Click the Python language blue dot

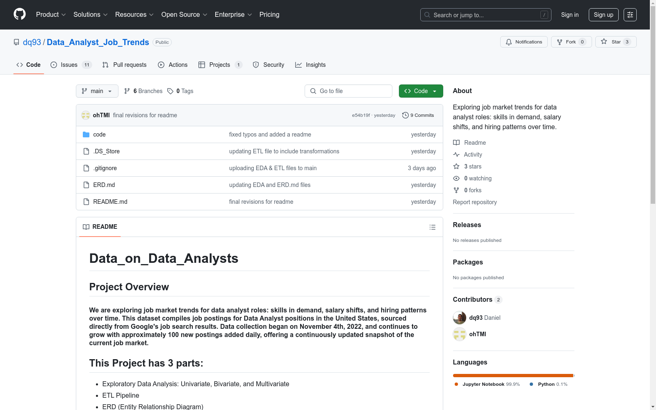531,384
